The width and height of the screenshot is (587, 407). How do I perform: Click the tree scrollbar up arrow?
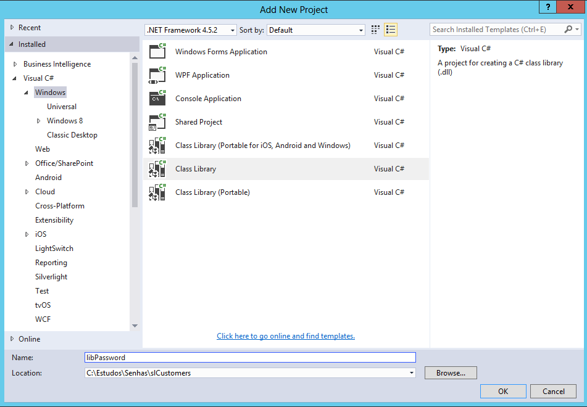pyautogui.click(x=135, y=57)
